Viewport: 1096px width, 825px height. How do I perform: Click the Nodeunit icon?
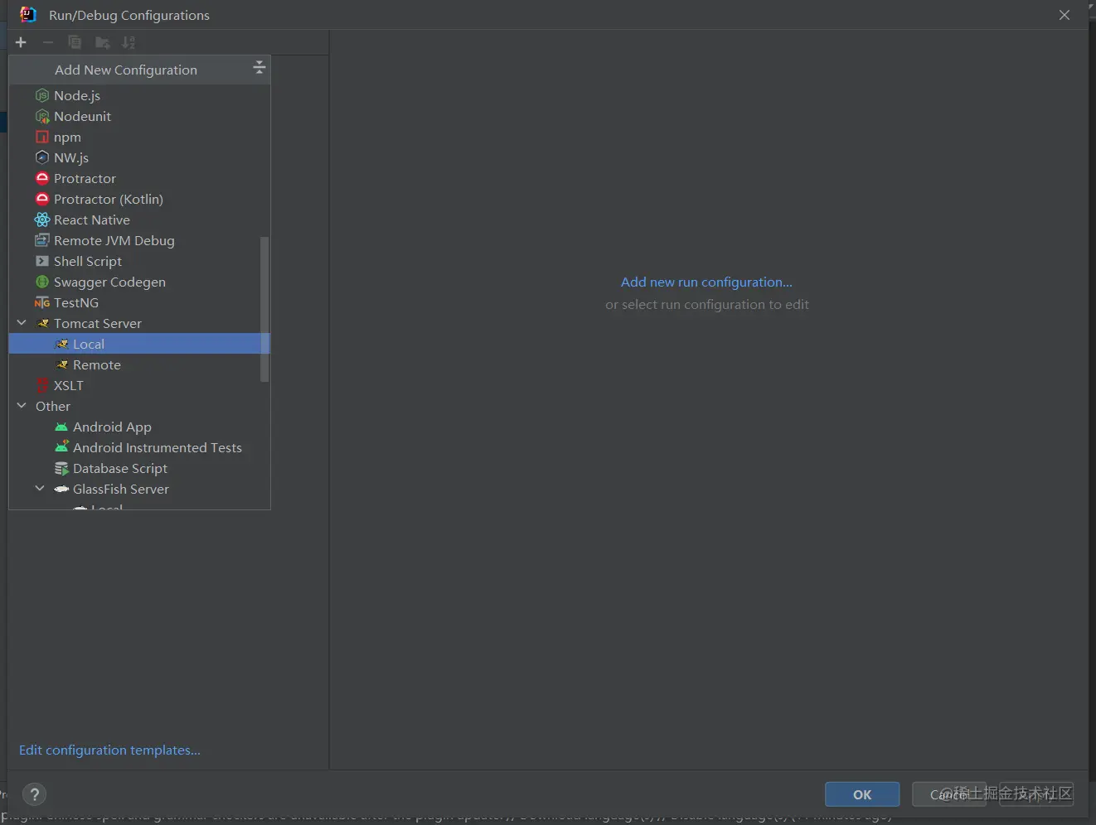tap(42, 116)
